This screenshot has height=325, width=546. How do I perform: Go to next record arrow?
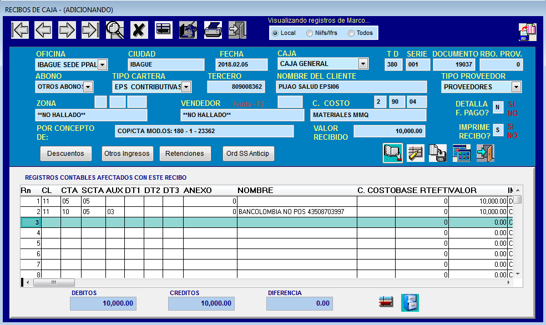coord(67,30)
